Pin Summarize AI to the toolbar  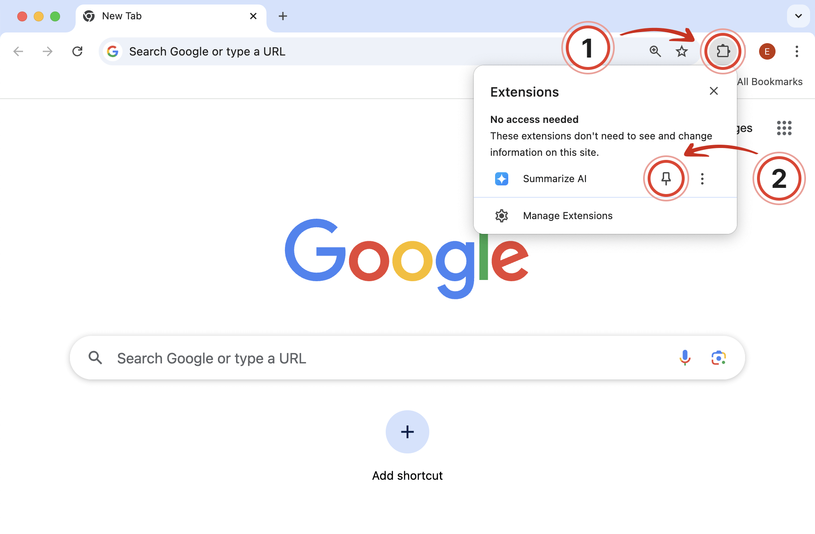coord(666,178)
